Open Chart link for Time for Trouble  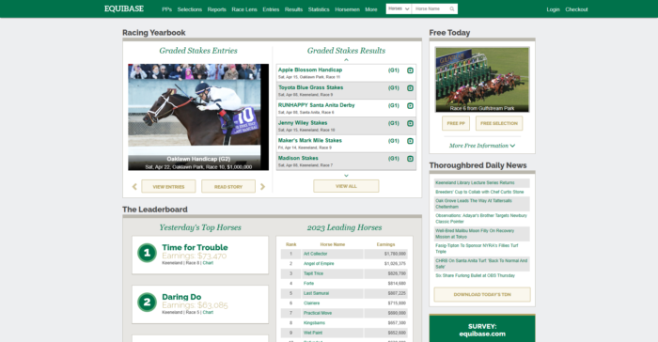coord(208,263)
